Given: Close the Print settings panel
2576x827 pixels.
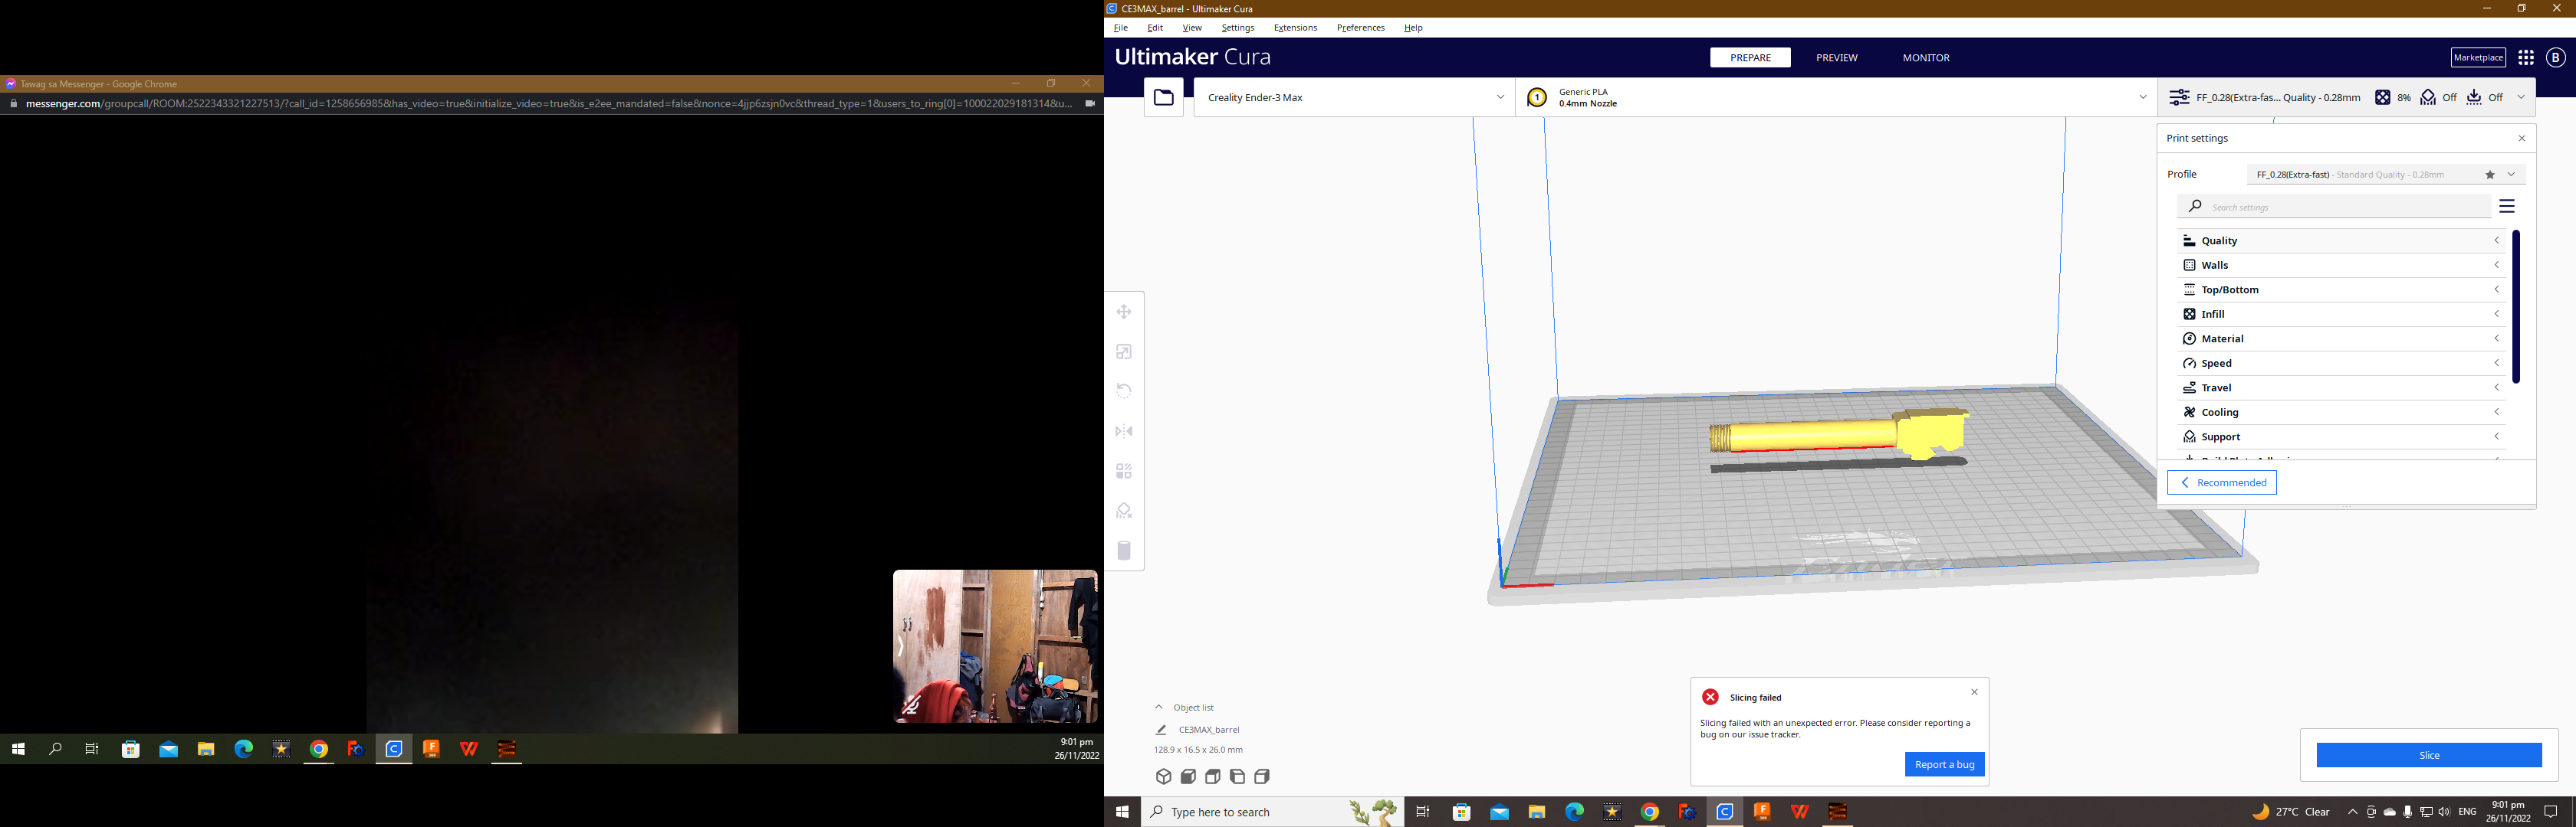Looking at the screenshot, I should 2521,139.
